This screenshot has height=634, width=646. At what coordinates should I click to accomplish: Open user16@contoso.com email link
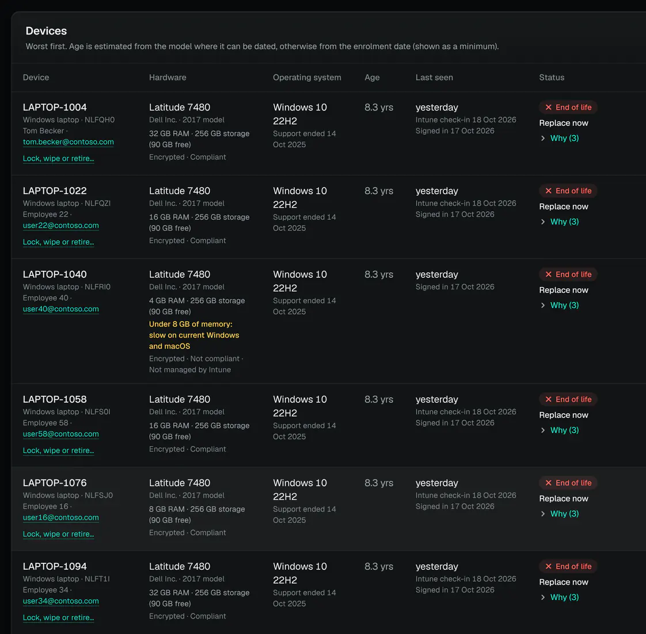coord(61,517)
